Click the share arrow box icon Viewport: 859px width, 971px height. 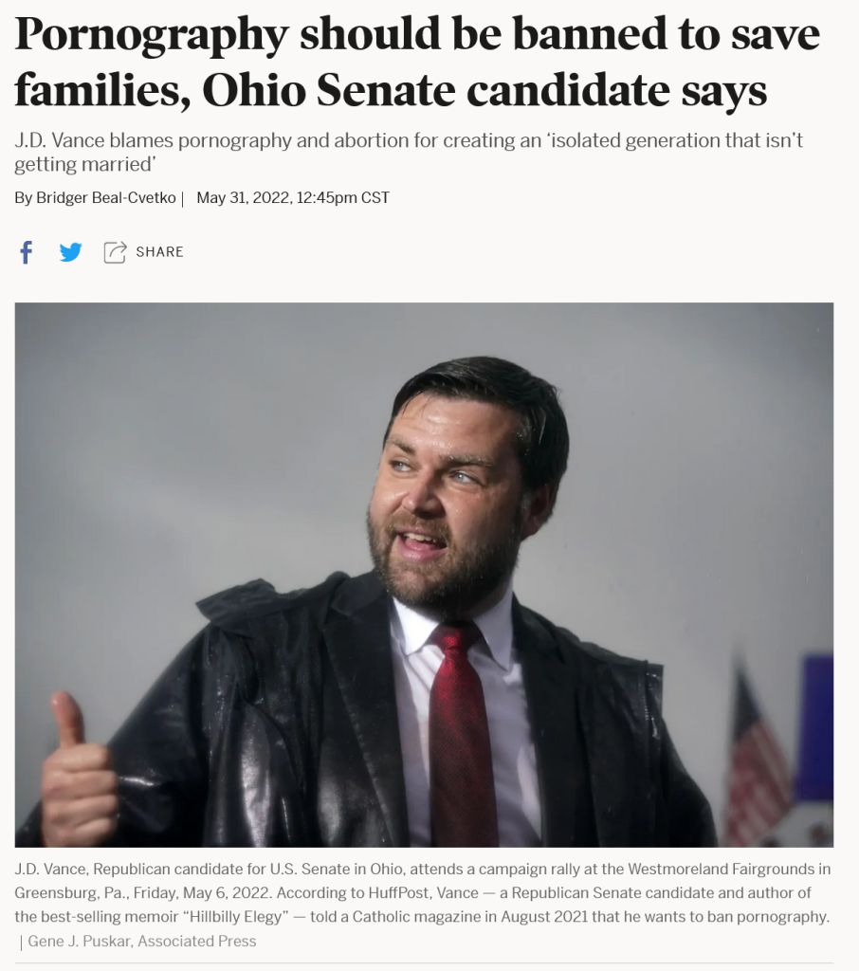tap(115, 252)
